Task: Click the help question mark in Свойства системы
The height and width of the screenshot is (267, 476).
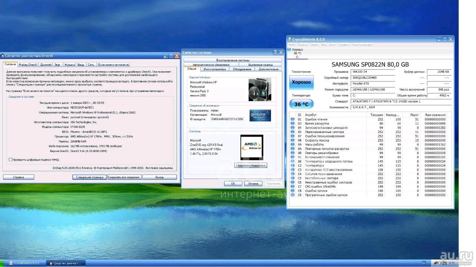Action: [x=275, y=52]
